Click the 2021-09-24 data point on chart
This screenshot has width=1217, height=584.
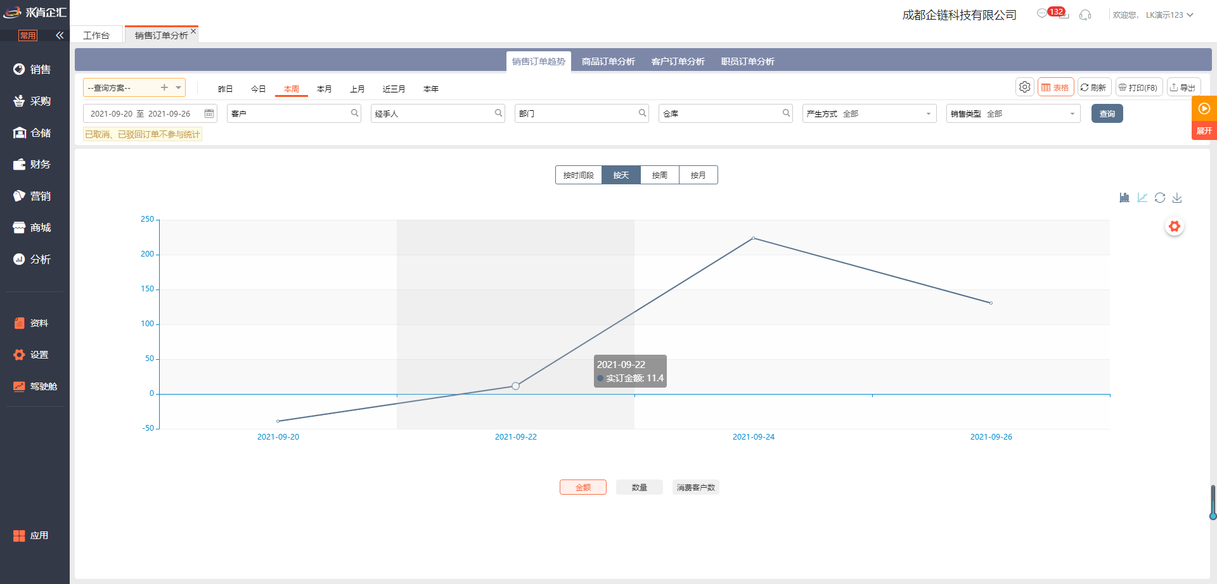point(753,238)
